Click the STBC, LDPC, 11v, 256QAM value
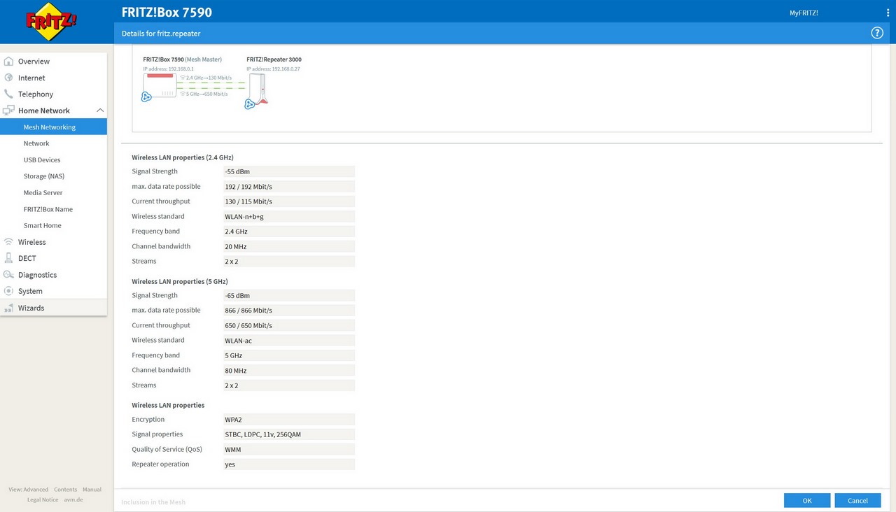 coord(289,434)
